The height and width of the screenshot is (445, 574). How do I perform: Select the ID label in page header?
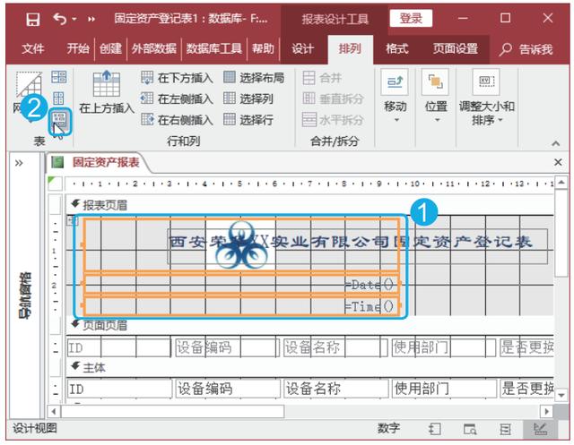(119, 347)
